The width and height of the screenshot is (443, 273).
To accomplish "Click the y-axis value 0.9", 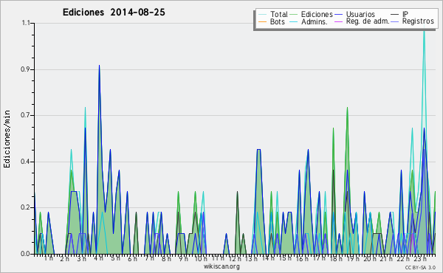I will (26, 69).
